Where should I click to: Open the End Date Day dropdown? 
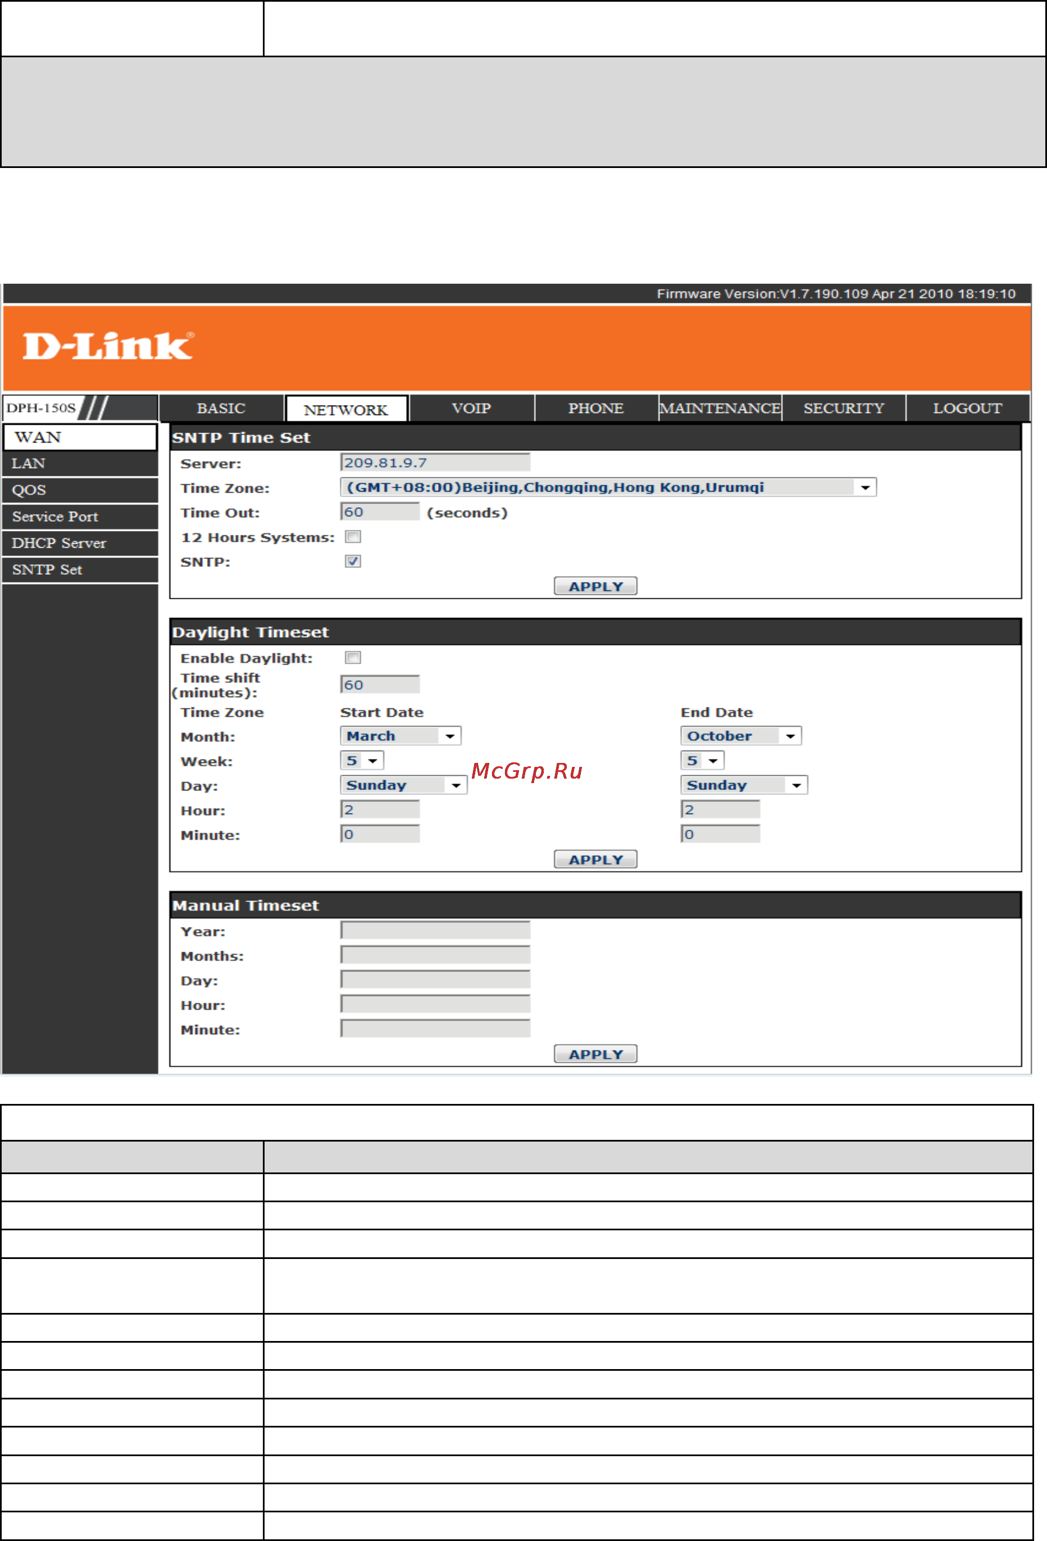click(744, 786)
